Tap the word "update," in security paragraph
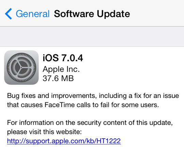Screen dimensions: 184x156 [x=161, y=123]
